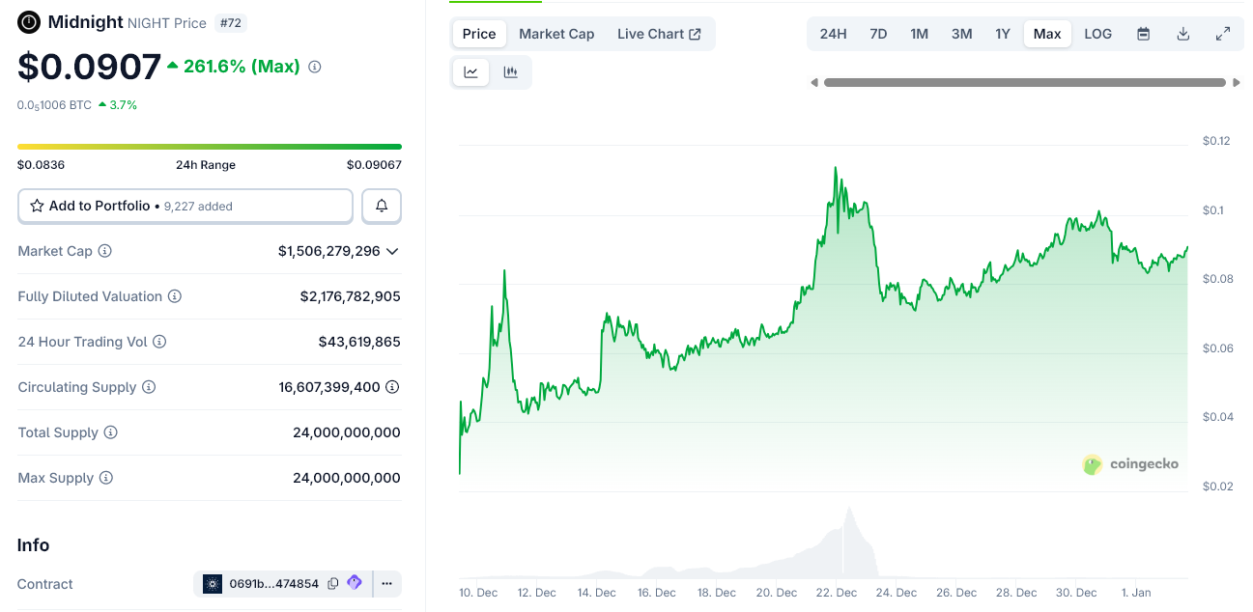This screenshot has height=612, width=1253.
Task: Download the chart using the download icon
Action: (1182, 33)
